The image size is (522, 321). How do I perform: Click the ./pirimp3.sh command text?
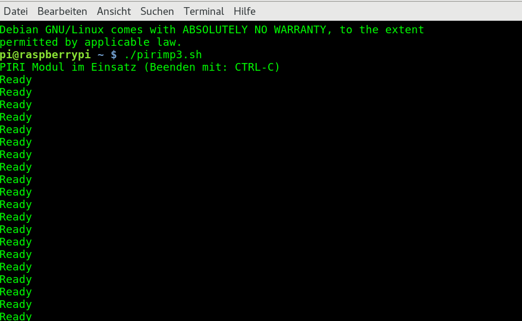tap(163, 55)
